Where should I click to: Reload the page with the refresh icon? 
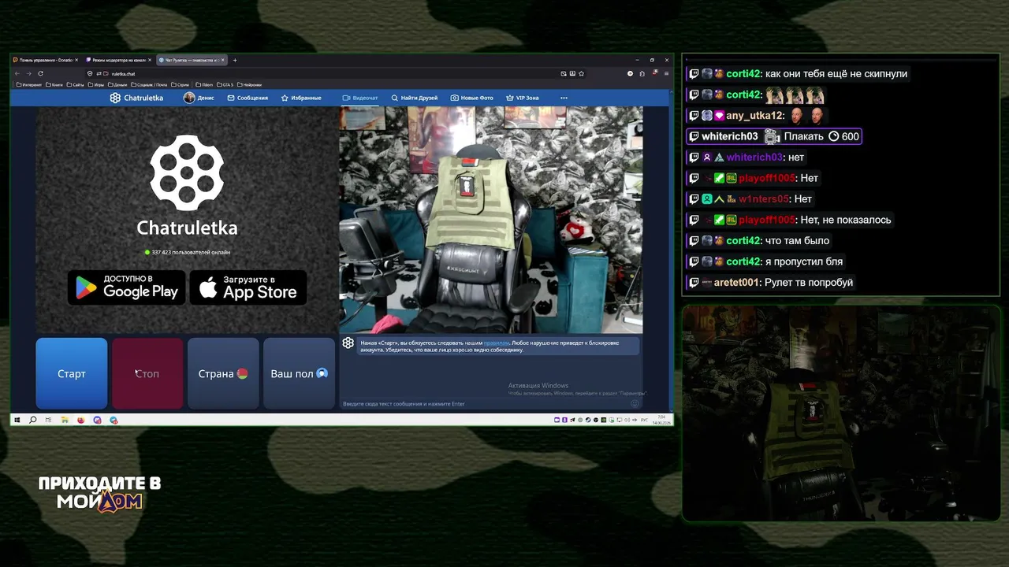tap(40, 73)
